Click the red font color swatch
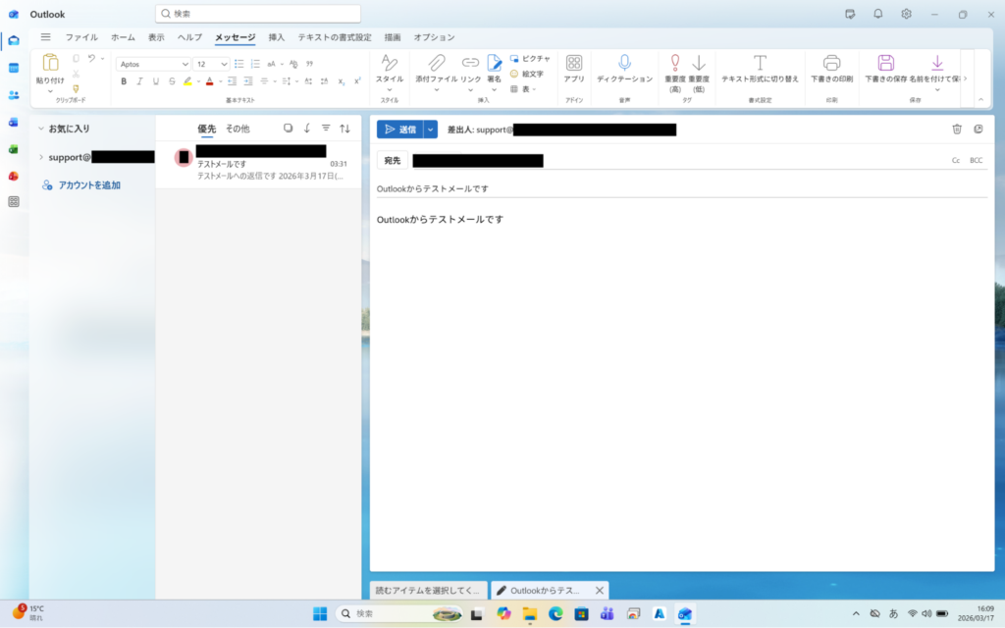Viewport: 1005px width, 628px height. click(x=208, y=81)
